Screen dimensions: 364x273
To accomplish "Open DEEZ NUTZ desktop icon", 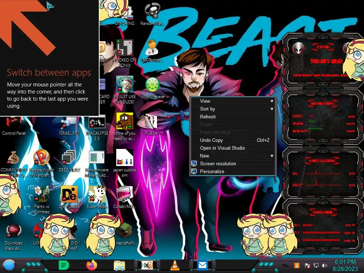I will (x=69, y=161).
